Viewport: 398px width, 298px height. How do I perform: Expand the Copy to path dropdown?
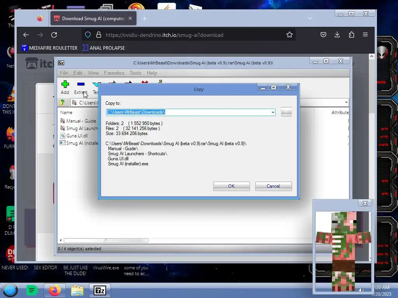pos(272,112)
